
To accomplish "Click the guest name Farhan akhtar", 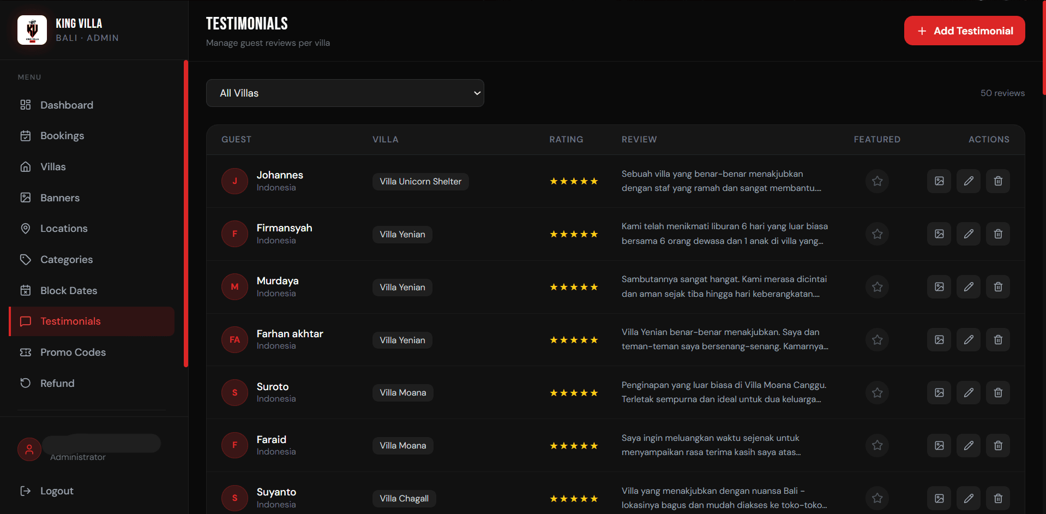I will point(290,334).
